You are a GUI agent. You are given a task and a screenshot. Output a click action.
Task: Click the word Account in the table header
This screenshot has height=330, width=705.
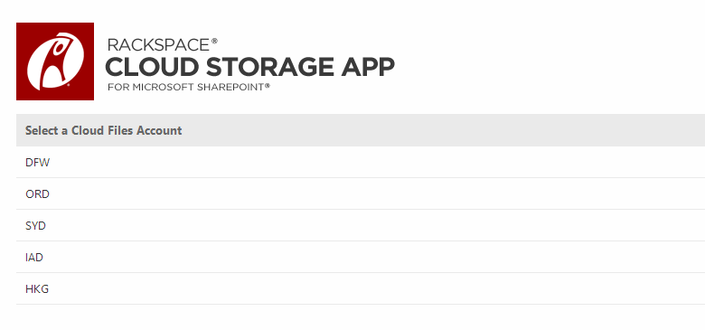pos(159,130)
